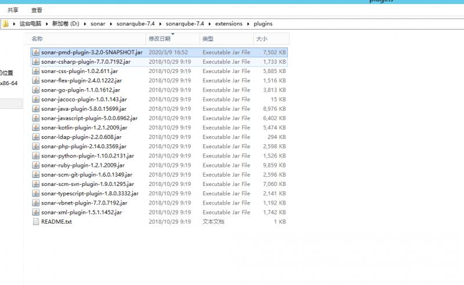Click jar icon of sonar-flex-plugin-2.4.0.1222.jar
The width and height of the screenshot is (464, 285).
(36, 81)
